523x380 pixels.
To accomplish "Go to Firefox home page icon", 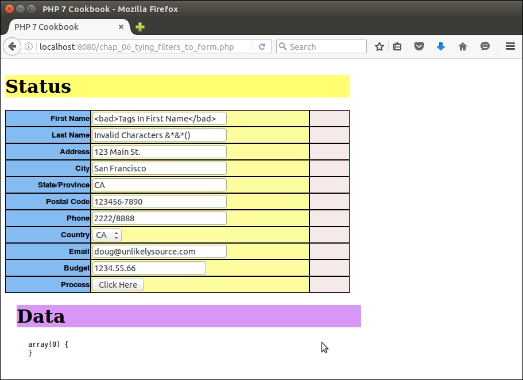I will click(463, 47).
